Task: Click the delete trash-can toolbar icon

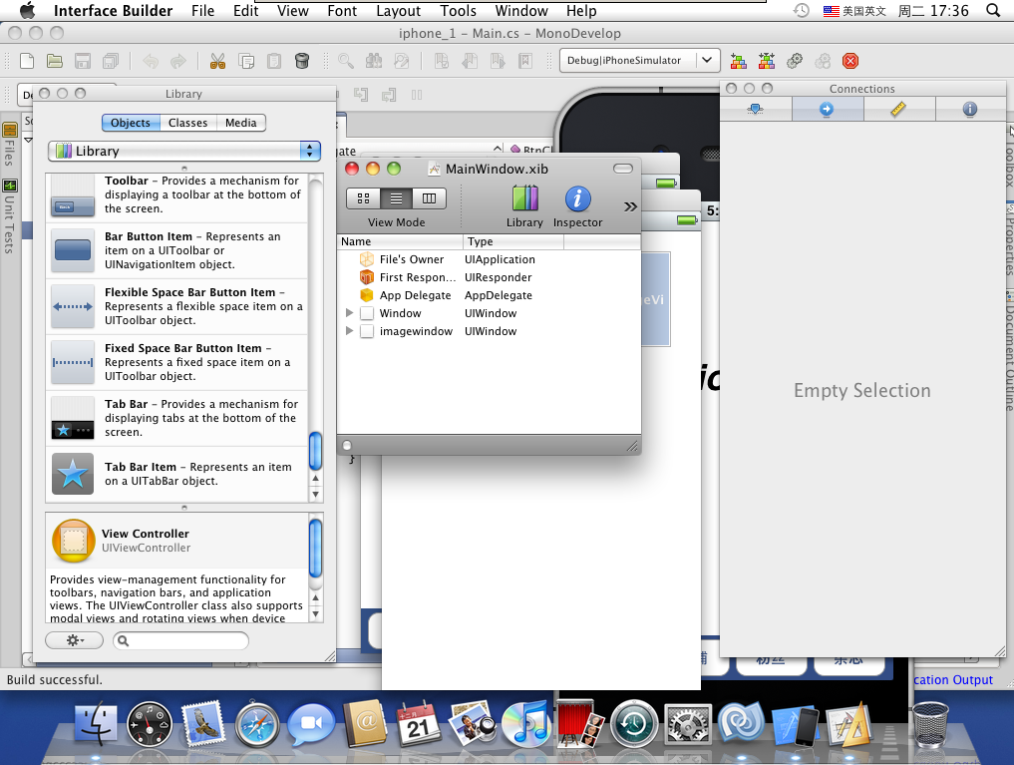Action: pyautogui.click(x=301, y=61)
